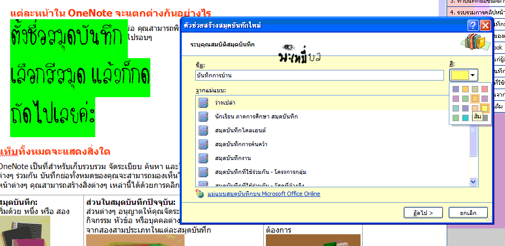
Task: Click heading แท็บทั้งหมดจะแสดงสิ่งใด in OneNote page
Action: (x=55, y=152)
